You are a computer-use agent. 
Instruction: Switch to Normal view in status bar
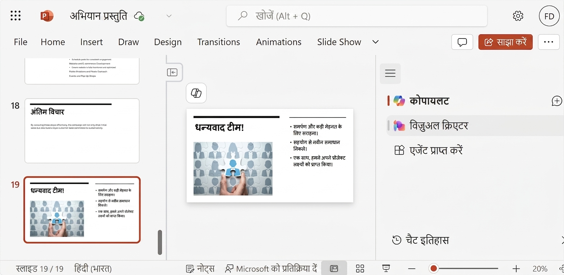point(334,269)
